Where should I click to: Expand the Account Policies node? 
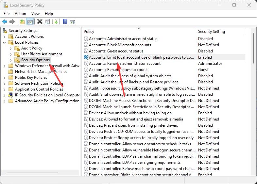click(5, 36)
